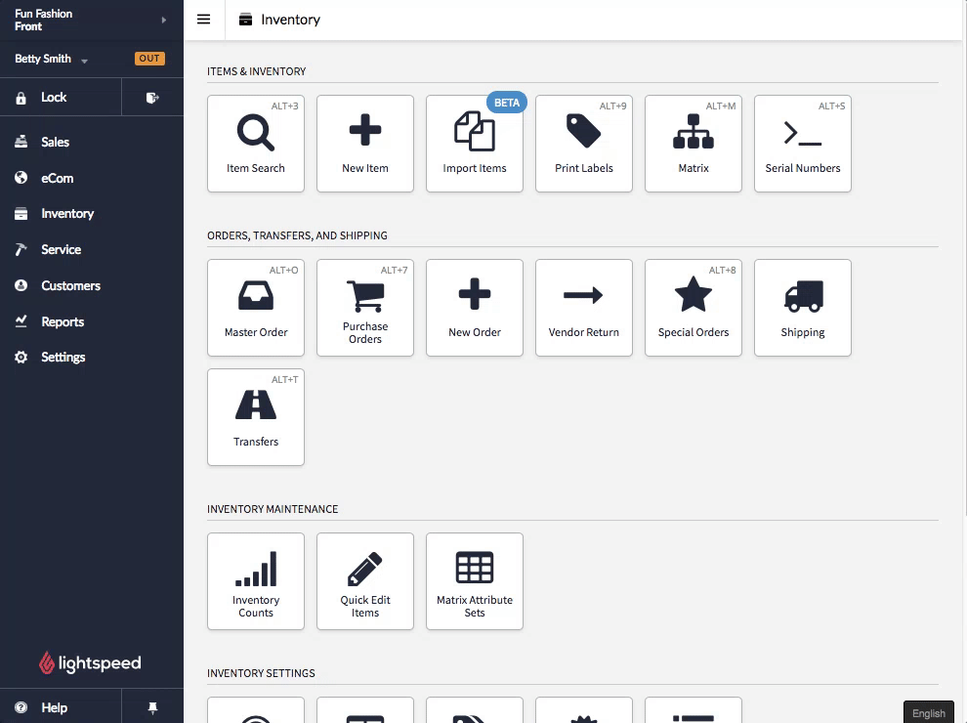
Task: Go to eCom in the sidebar
Action: pyautogui.click(x=91, y=178)
